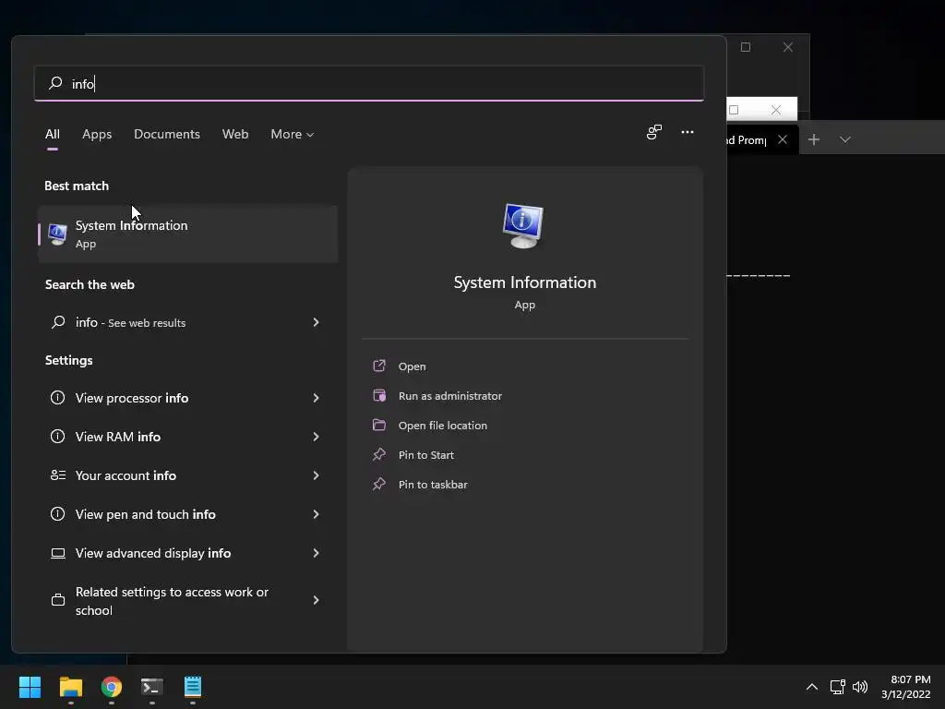Open the clock showing 8:07 PM
Screen dimensions: 945x709
pyautogui.click(x=906, y=687)
